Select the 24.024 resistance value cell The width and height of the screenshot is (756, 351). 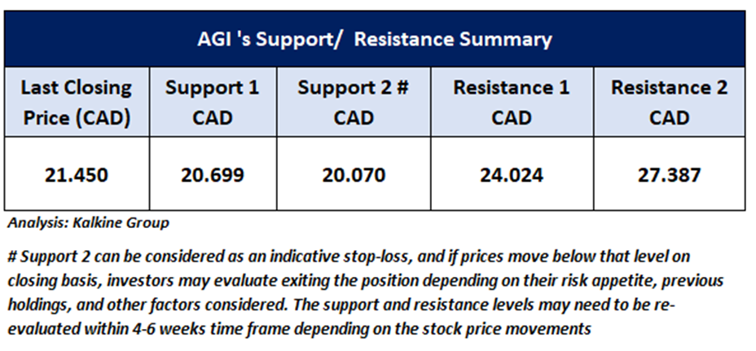[x=511, y=174]
